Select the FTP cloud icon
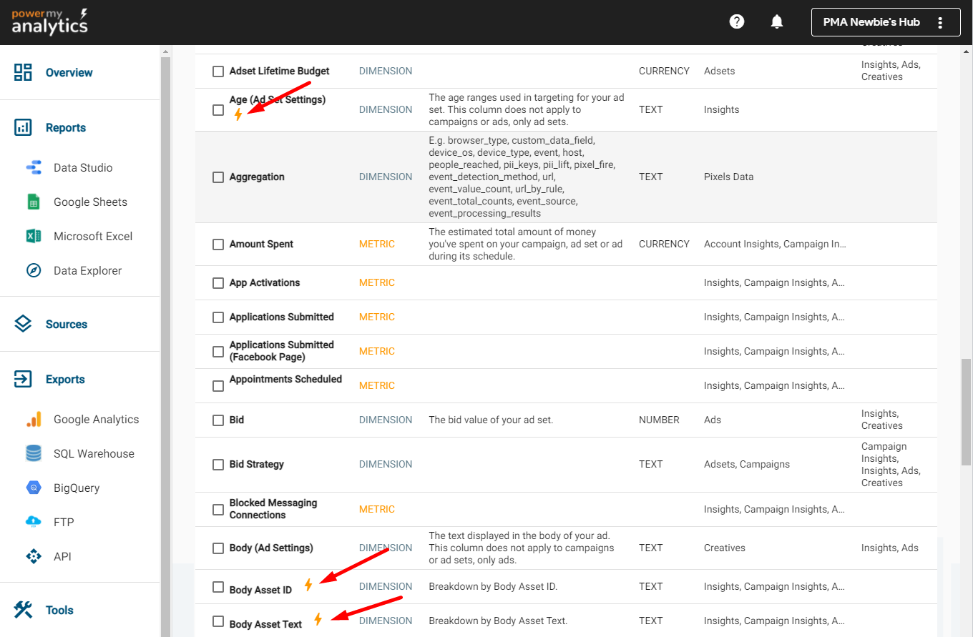The height and width of the screenshot is (637, 973). (33, 522)
